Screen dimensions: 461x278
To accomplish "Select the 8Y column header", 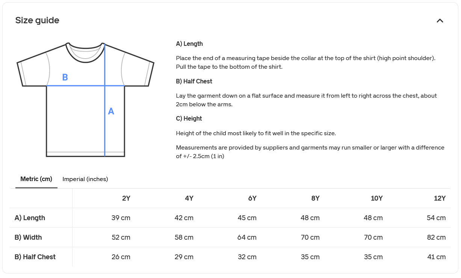I will 316,198.
